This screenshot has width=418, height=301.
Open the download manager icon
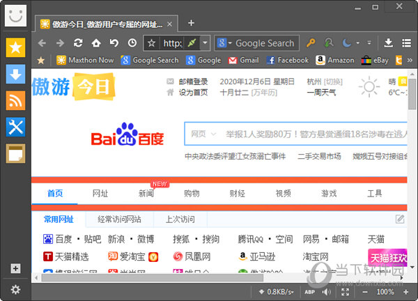tap(389, 43)
